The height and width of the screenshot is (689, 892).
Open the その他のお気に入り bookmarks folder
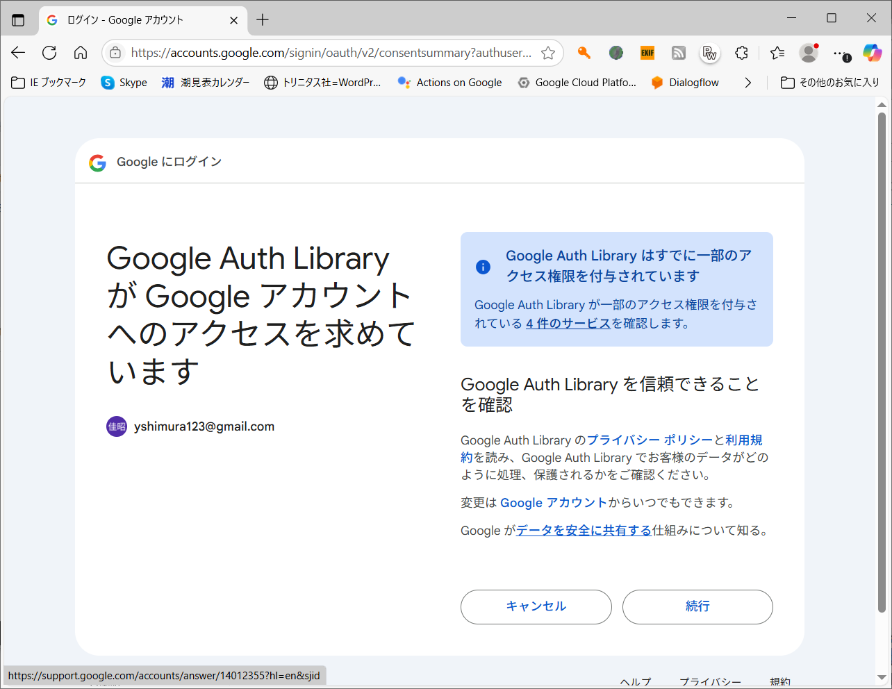[830, 83]
